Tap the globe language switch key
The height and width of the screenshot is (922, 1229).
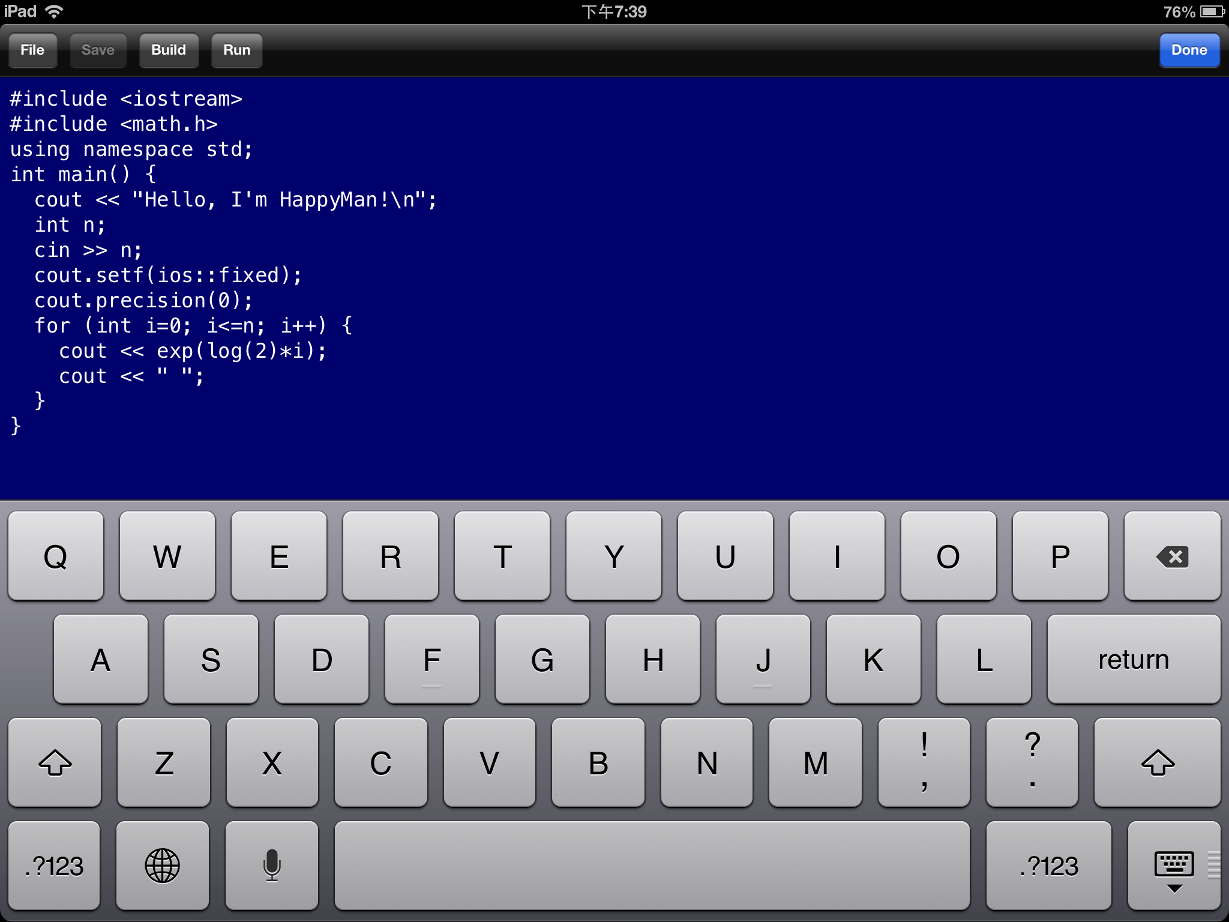(x=162, y=866)
